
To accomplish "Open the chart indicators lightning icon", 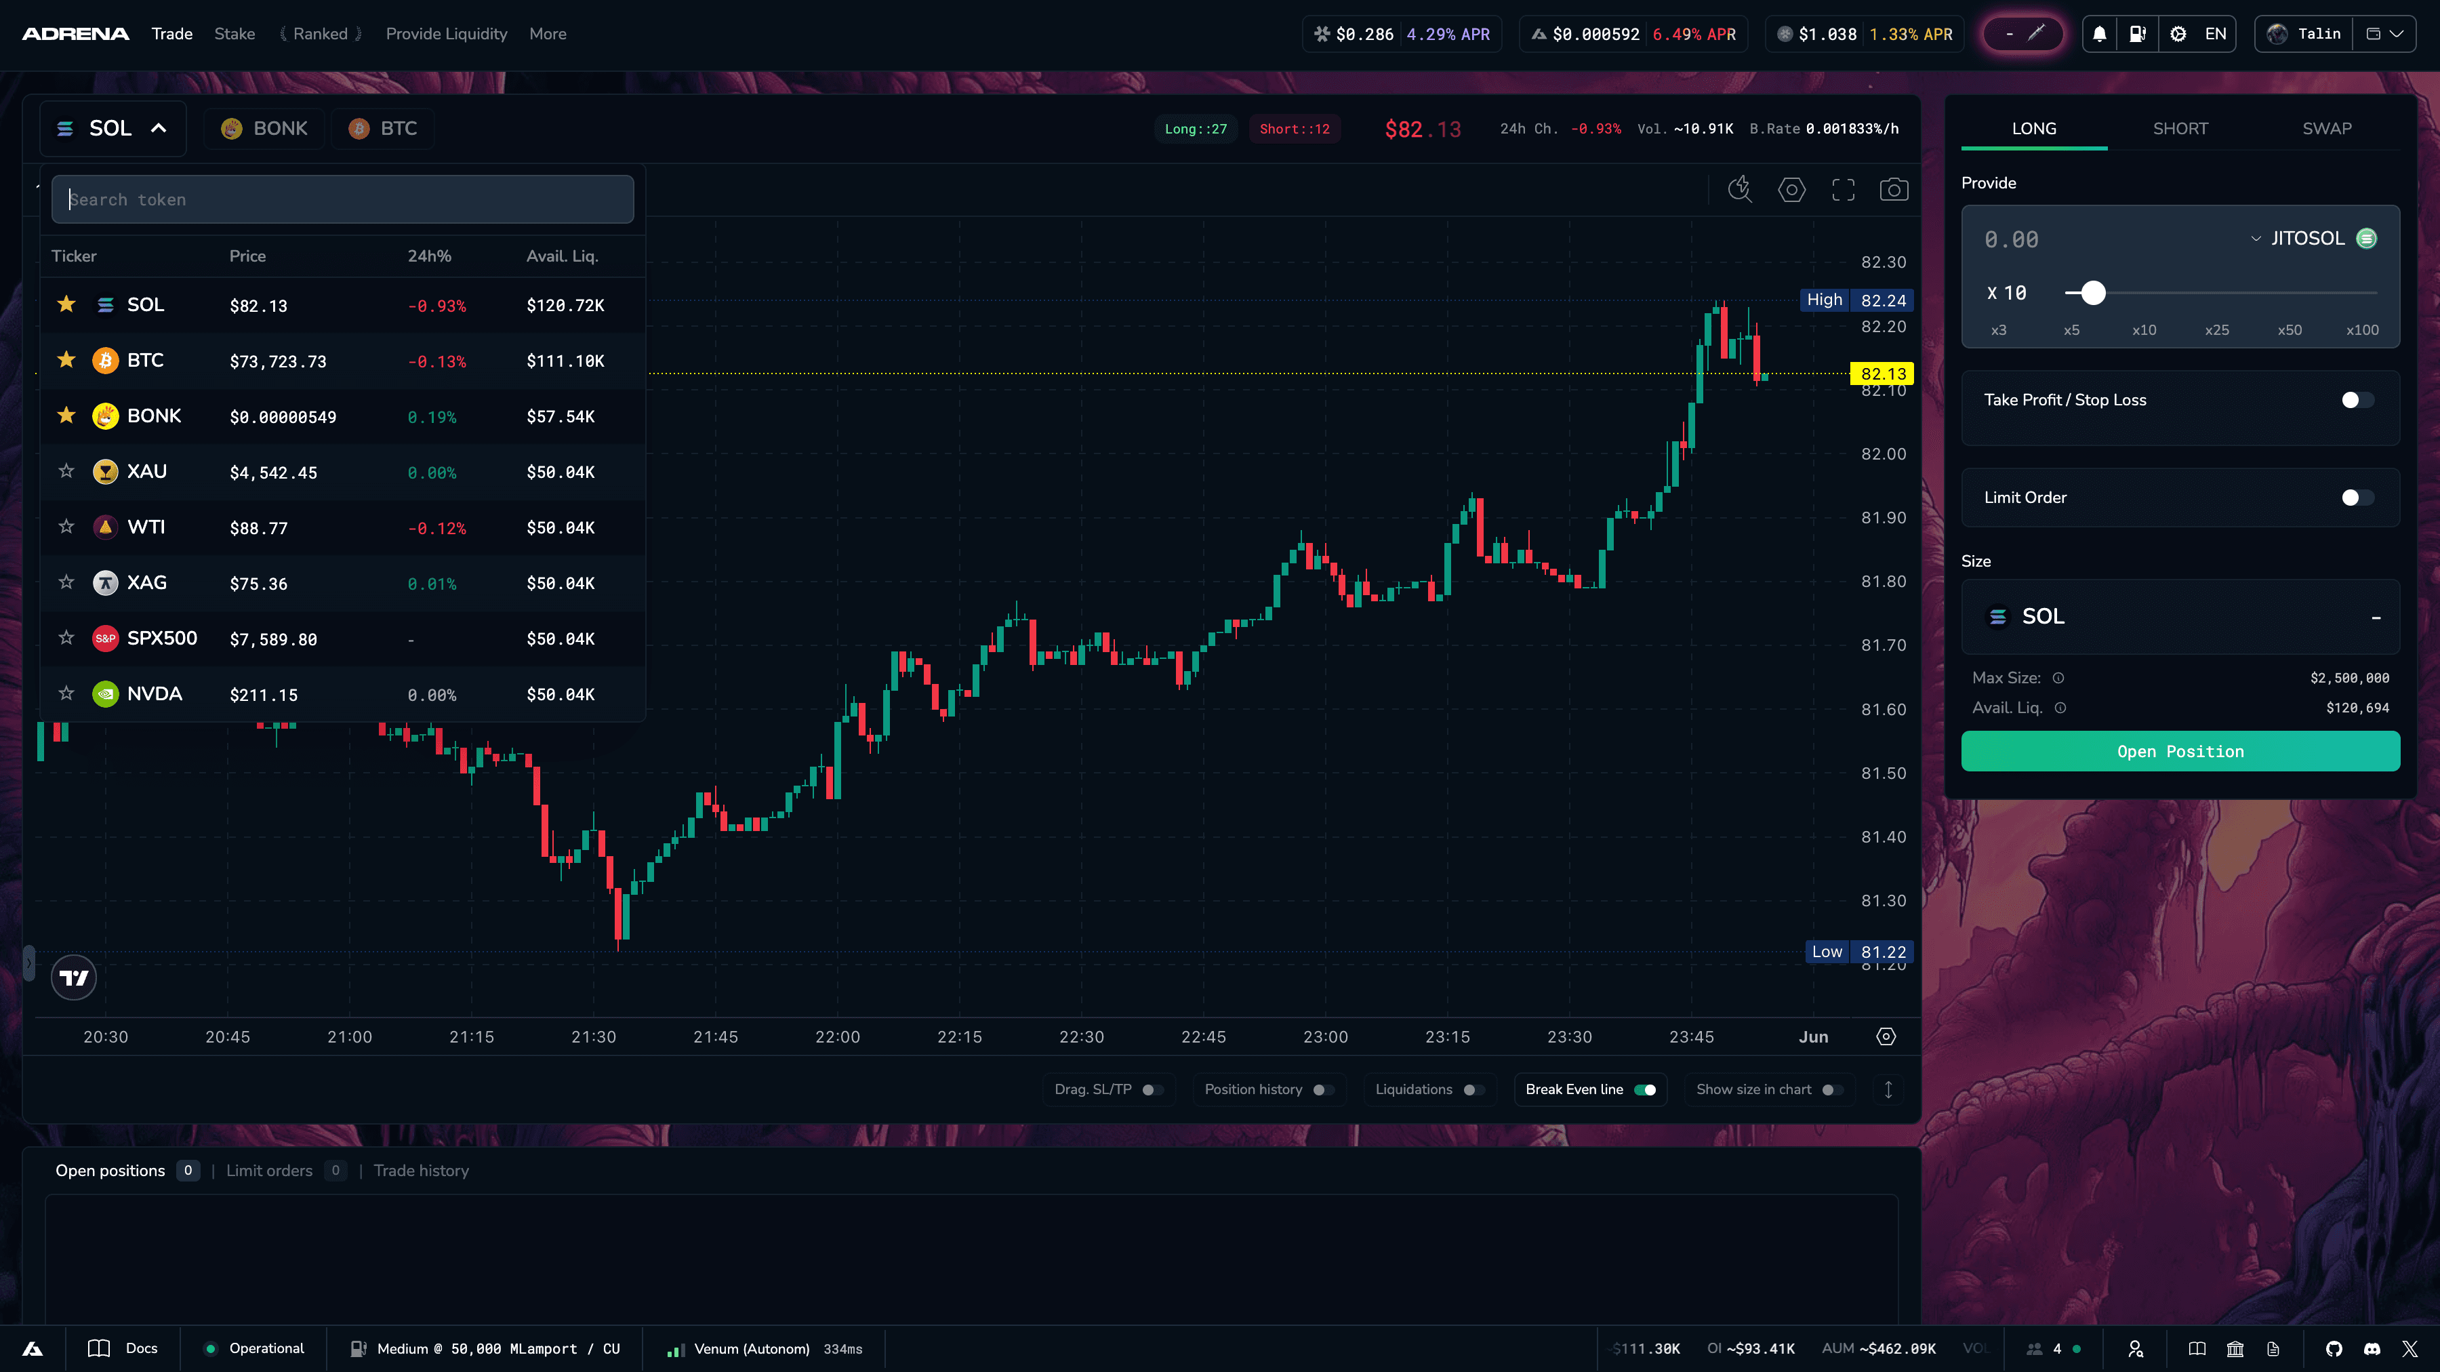I will coord(1740,190).
